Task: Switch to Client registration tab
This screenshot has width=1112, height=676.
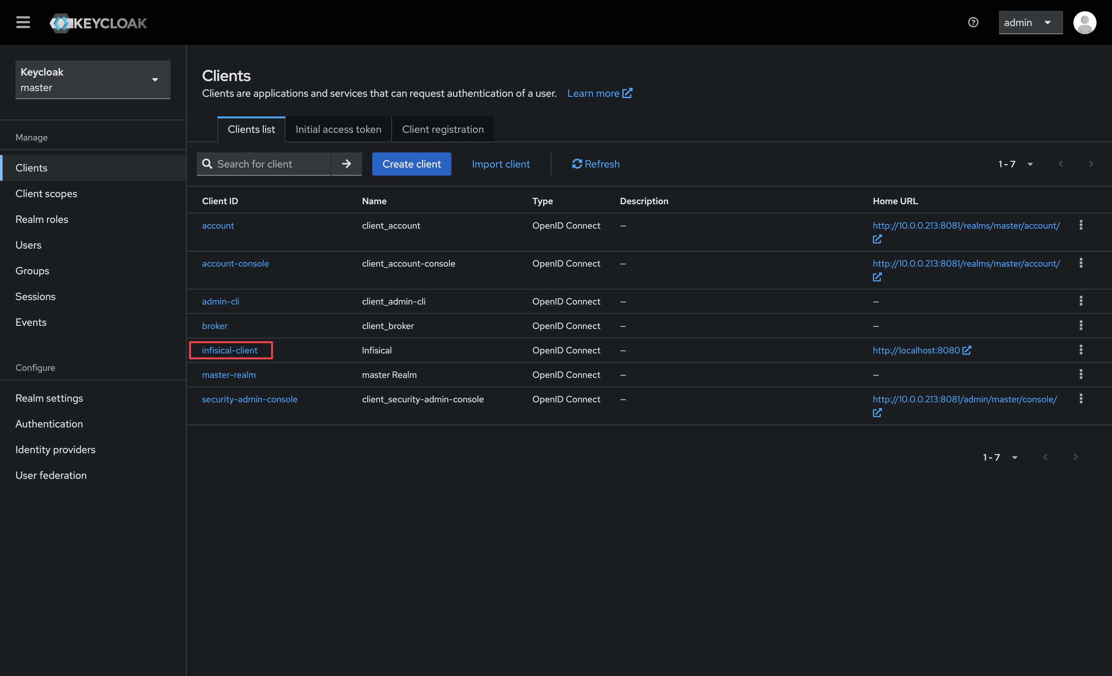Action: [443, 129]
